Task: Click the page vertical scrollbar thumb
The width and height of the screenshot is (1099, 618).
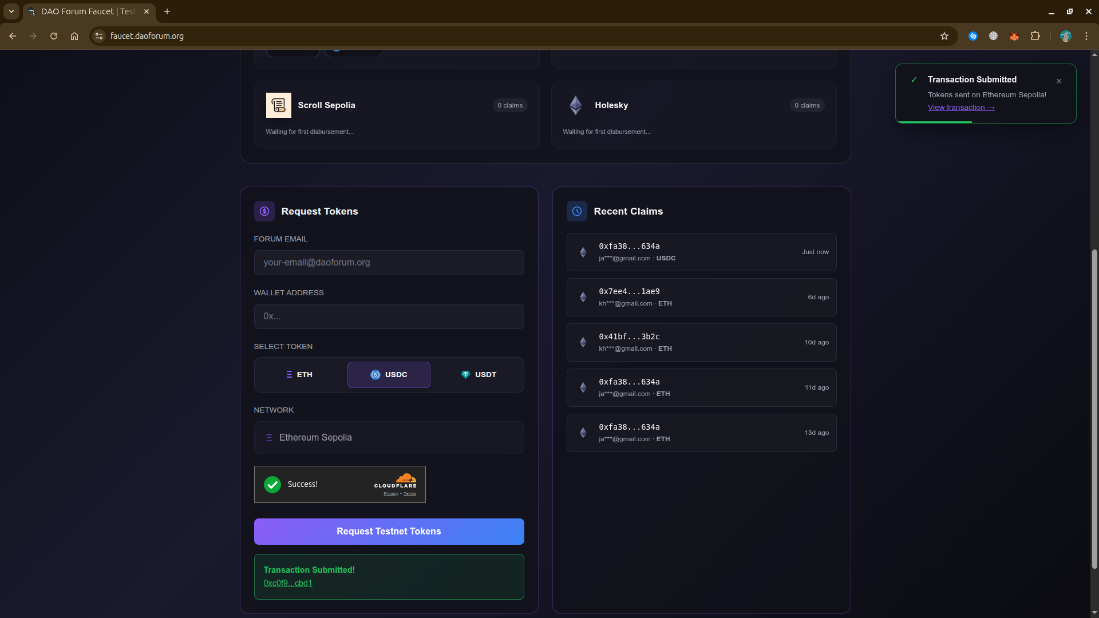Action: (1094, 409)
